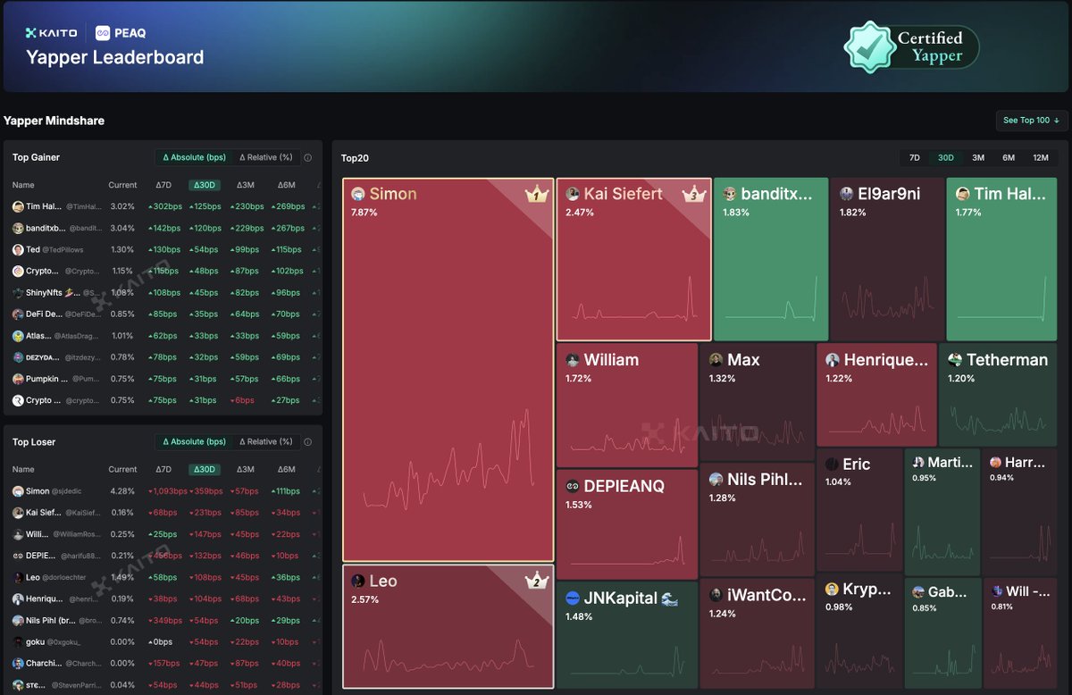This screenshot has width=1072, height=695.
Task: Switch Top20 chart to 30D range
Action: (946, 158)
